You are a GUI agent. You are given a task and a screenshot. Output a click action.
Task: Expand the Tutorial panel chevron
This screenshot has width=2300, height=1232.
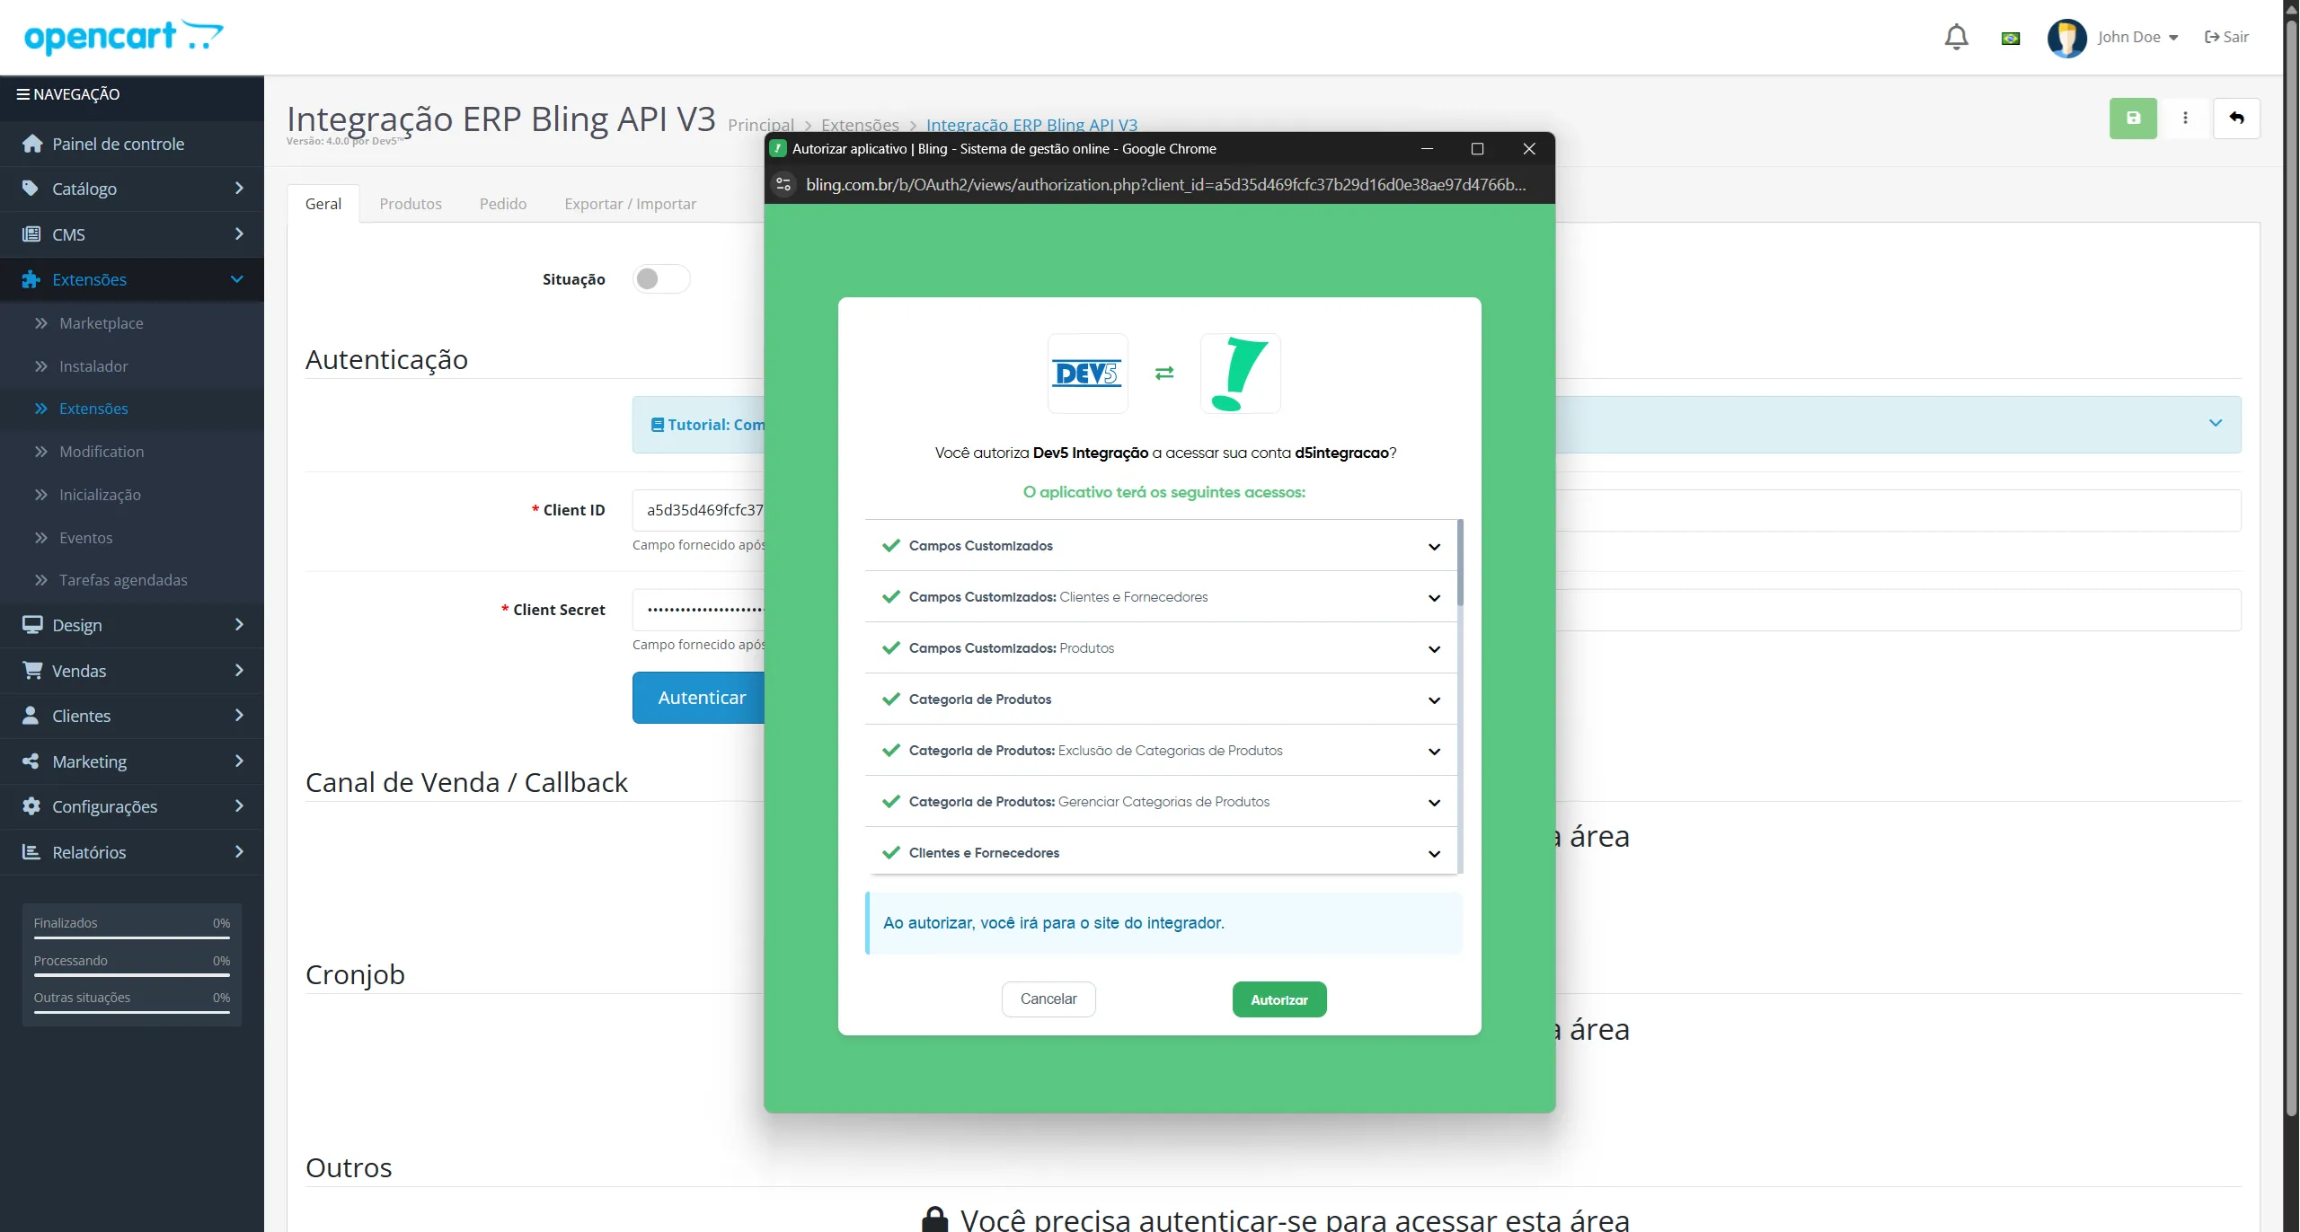click(2216, 423)
